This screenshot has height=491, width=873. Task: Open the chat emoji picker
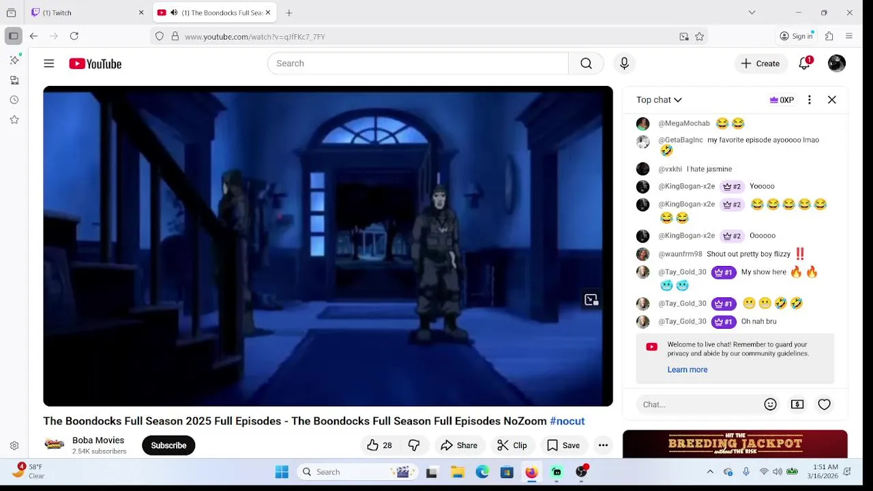(771, 404)
